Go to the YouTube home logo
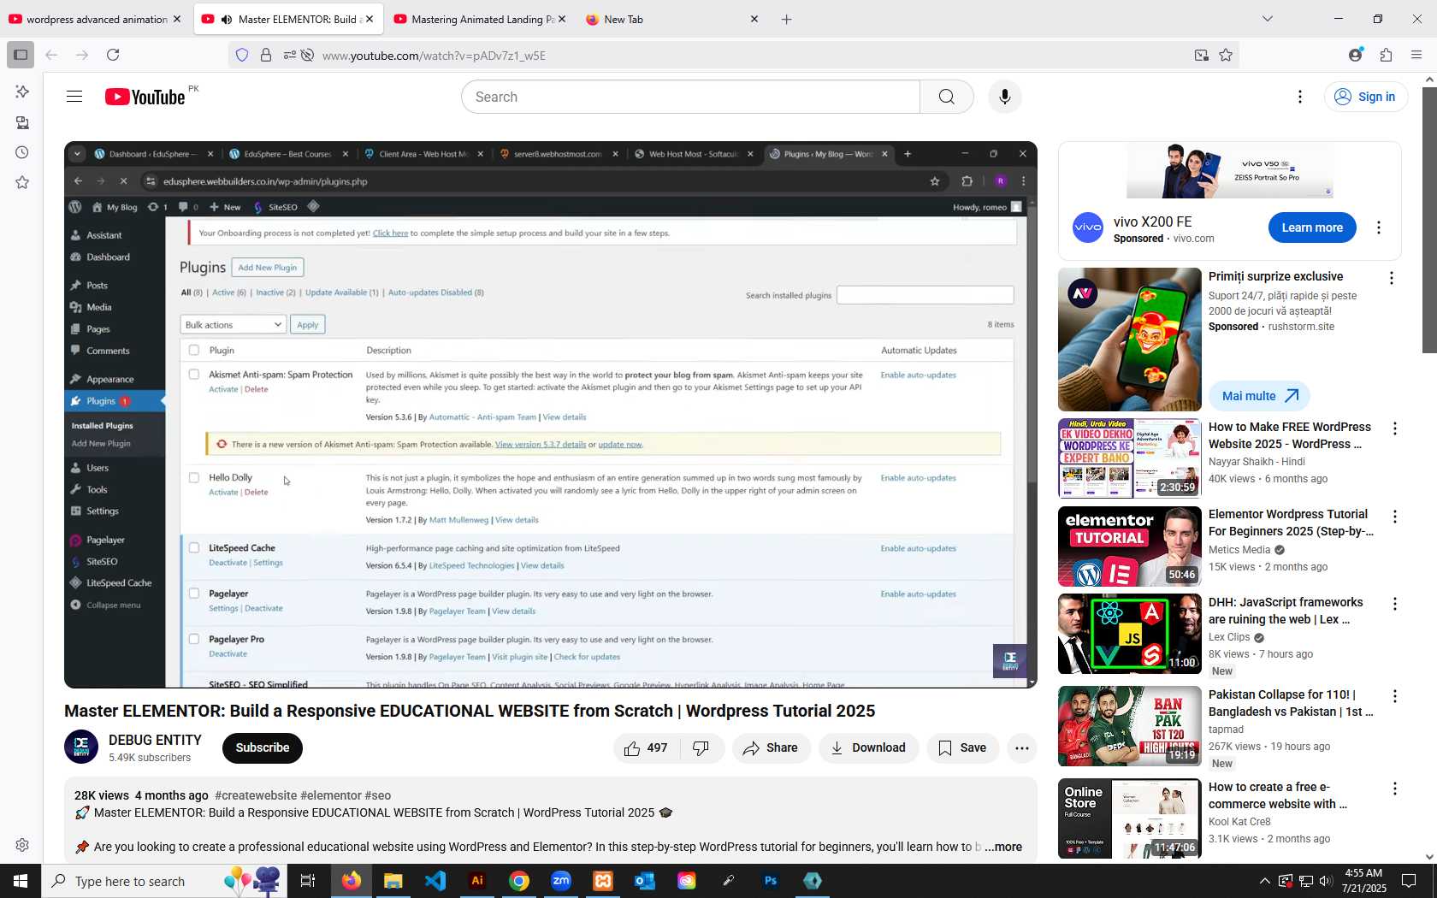The height and width of the screenshot is (898, 1437). pos(145,97)
